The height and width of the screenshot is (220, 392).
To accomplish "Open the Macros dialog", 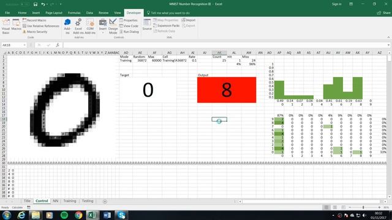I will pyautogui.click(x=17, y=25).
